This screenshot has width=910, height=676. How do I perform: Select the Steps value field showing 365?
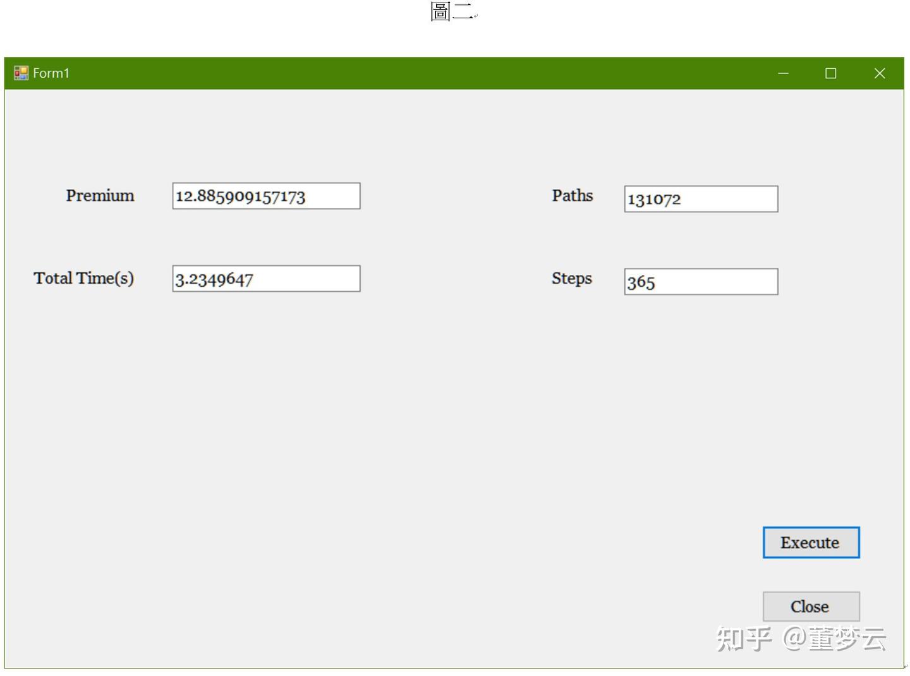[x=700, y=281]
